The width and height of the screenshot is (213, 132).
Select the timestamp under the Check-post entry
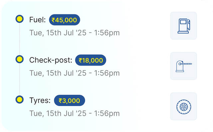(75, 73)
